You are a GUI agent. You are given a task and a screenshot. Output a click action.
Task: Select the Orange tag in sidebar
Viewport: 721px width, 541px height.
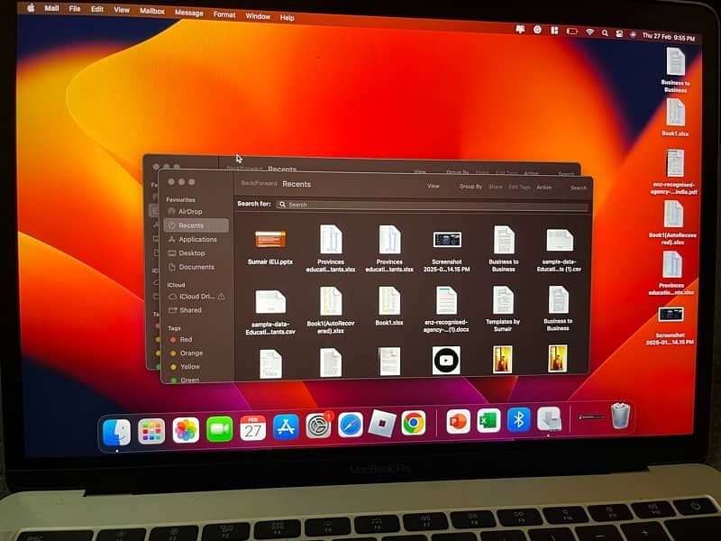(191, 353)
